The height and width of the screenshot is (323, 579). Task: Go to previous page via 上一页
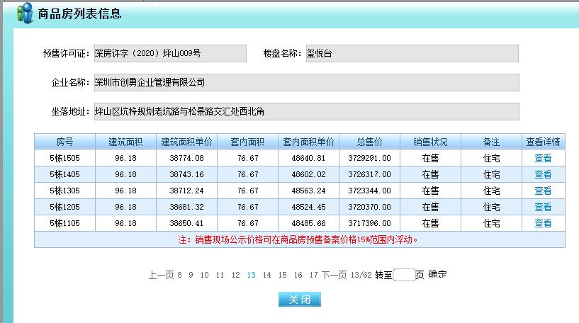click(x=161, y=275)
